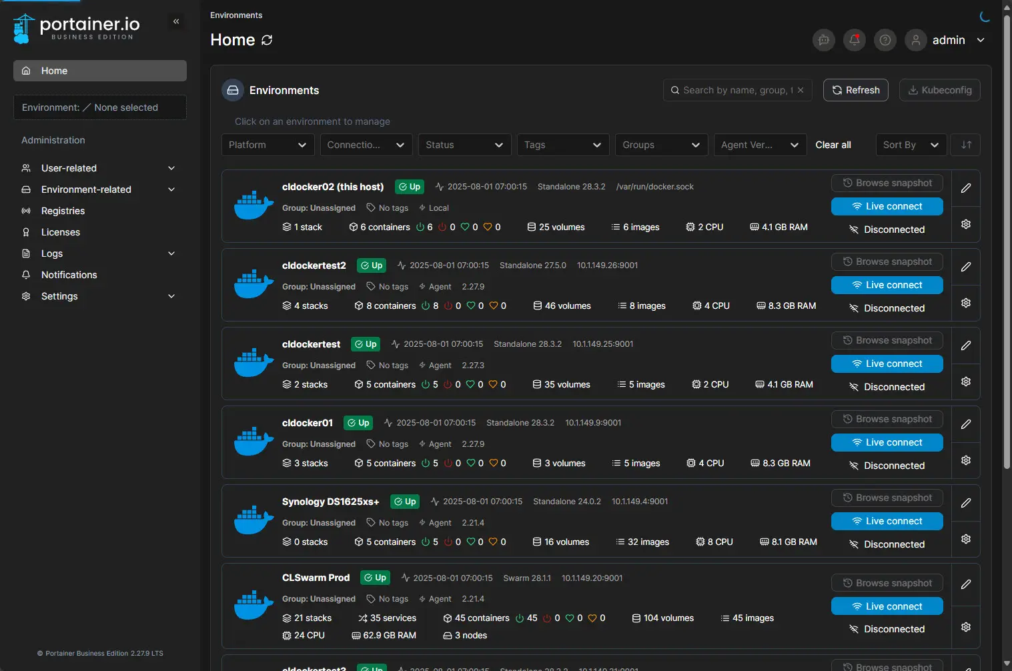Click the Environment: None selected box

point(100,107)
